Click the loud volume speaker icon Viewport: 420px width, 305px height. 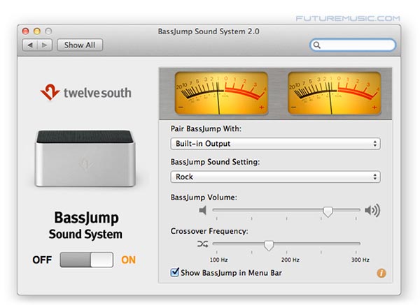[x=372, y=211]
